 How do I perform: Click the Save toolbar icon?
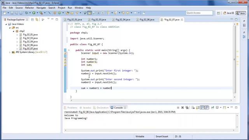tap(12, 13)
